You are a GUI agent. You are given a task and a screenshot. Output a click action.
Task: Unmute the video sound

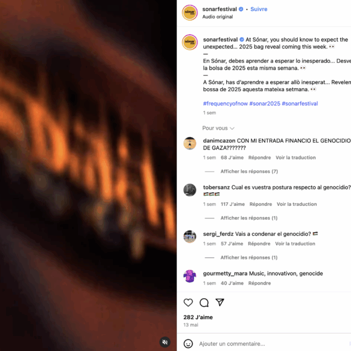pyautogui.click(x=165, y=342)
